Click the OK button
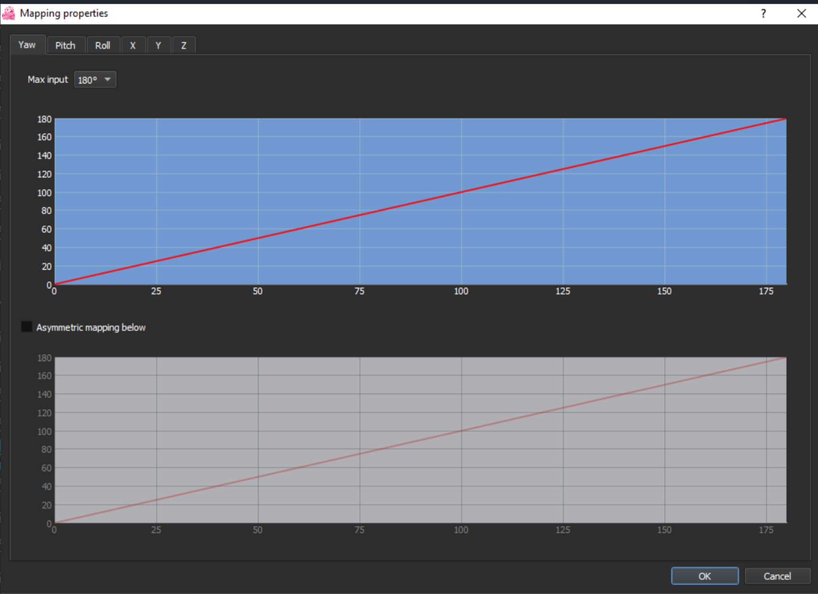The width and height of the screenshot is (818, 594). pos(704,576)
